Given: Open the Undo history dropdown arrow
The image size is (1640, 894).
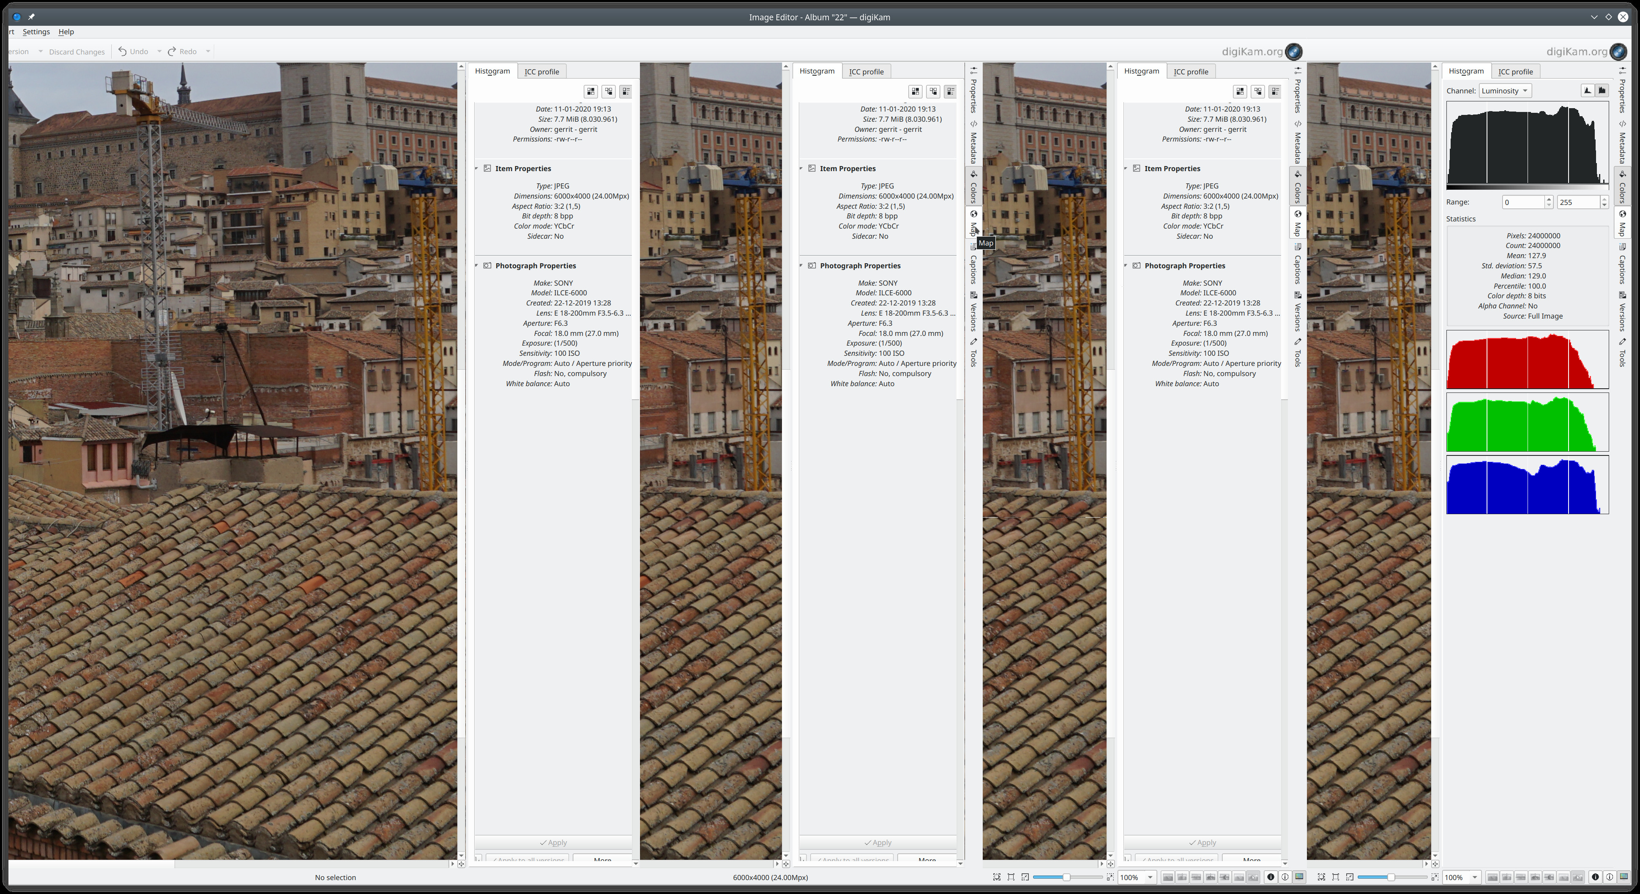Looking at the screenshot, I should [x=159, y=52].
